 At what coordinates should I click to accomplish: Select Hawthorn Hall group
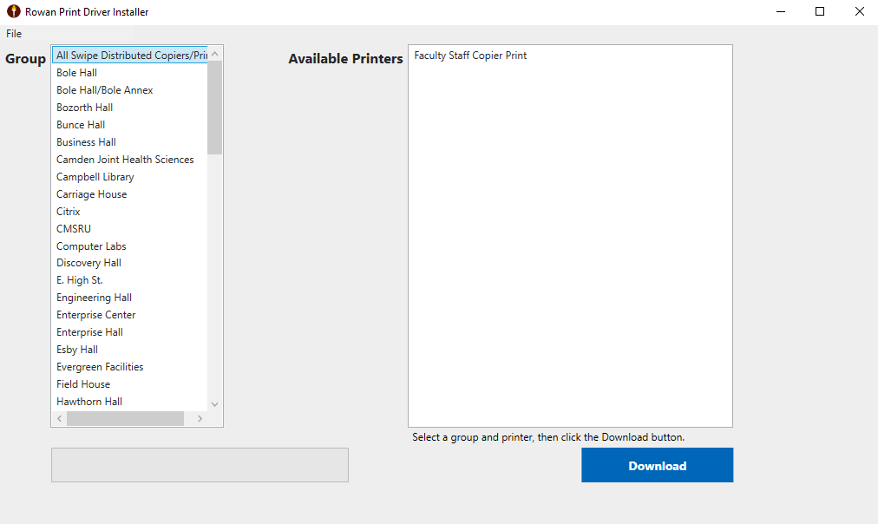(89, 402)
